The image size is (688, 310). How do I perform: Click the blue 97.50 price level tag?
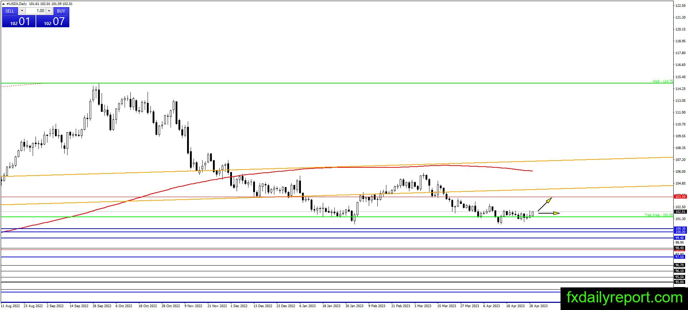coord(680,257)
